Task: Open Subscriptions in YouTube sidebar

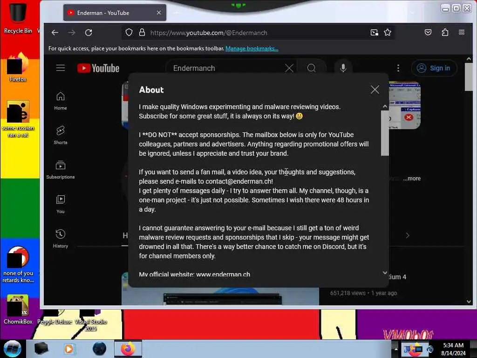Action: coord(61,170)
